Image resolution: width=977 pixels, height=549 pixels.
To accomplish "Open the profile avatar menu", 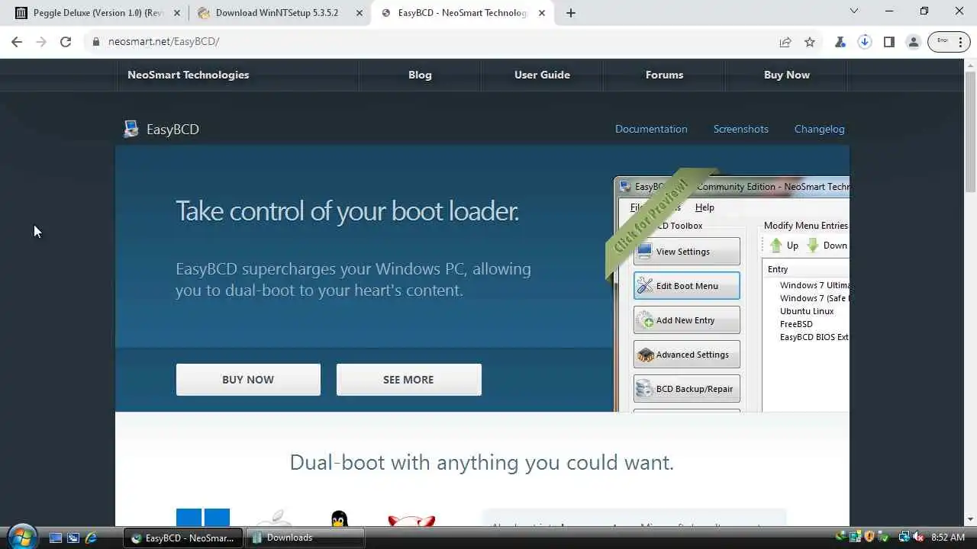I will coord(914,42).
